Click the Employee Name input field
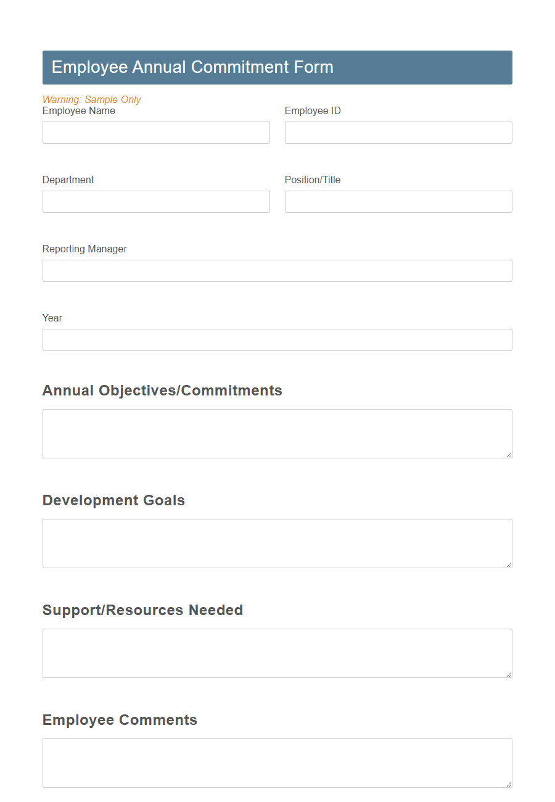 tap(155, 133)
